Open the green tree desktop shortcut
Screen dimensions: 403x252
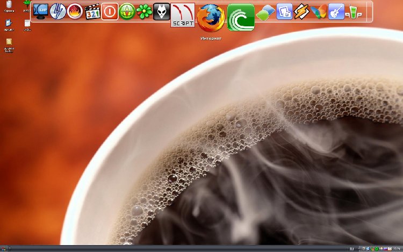[x=27, y=6]
